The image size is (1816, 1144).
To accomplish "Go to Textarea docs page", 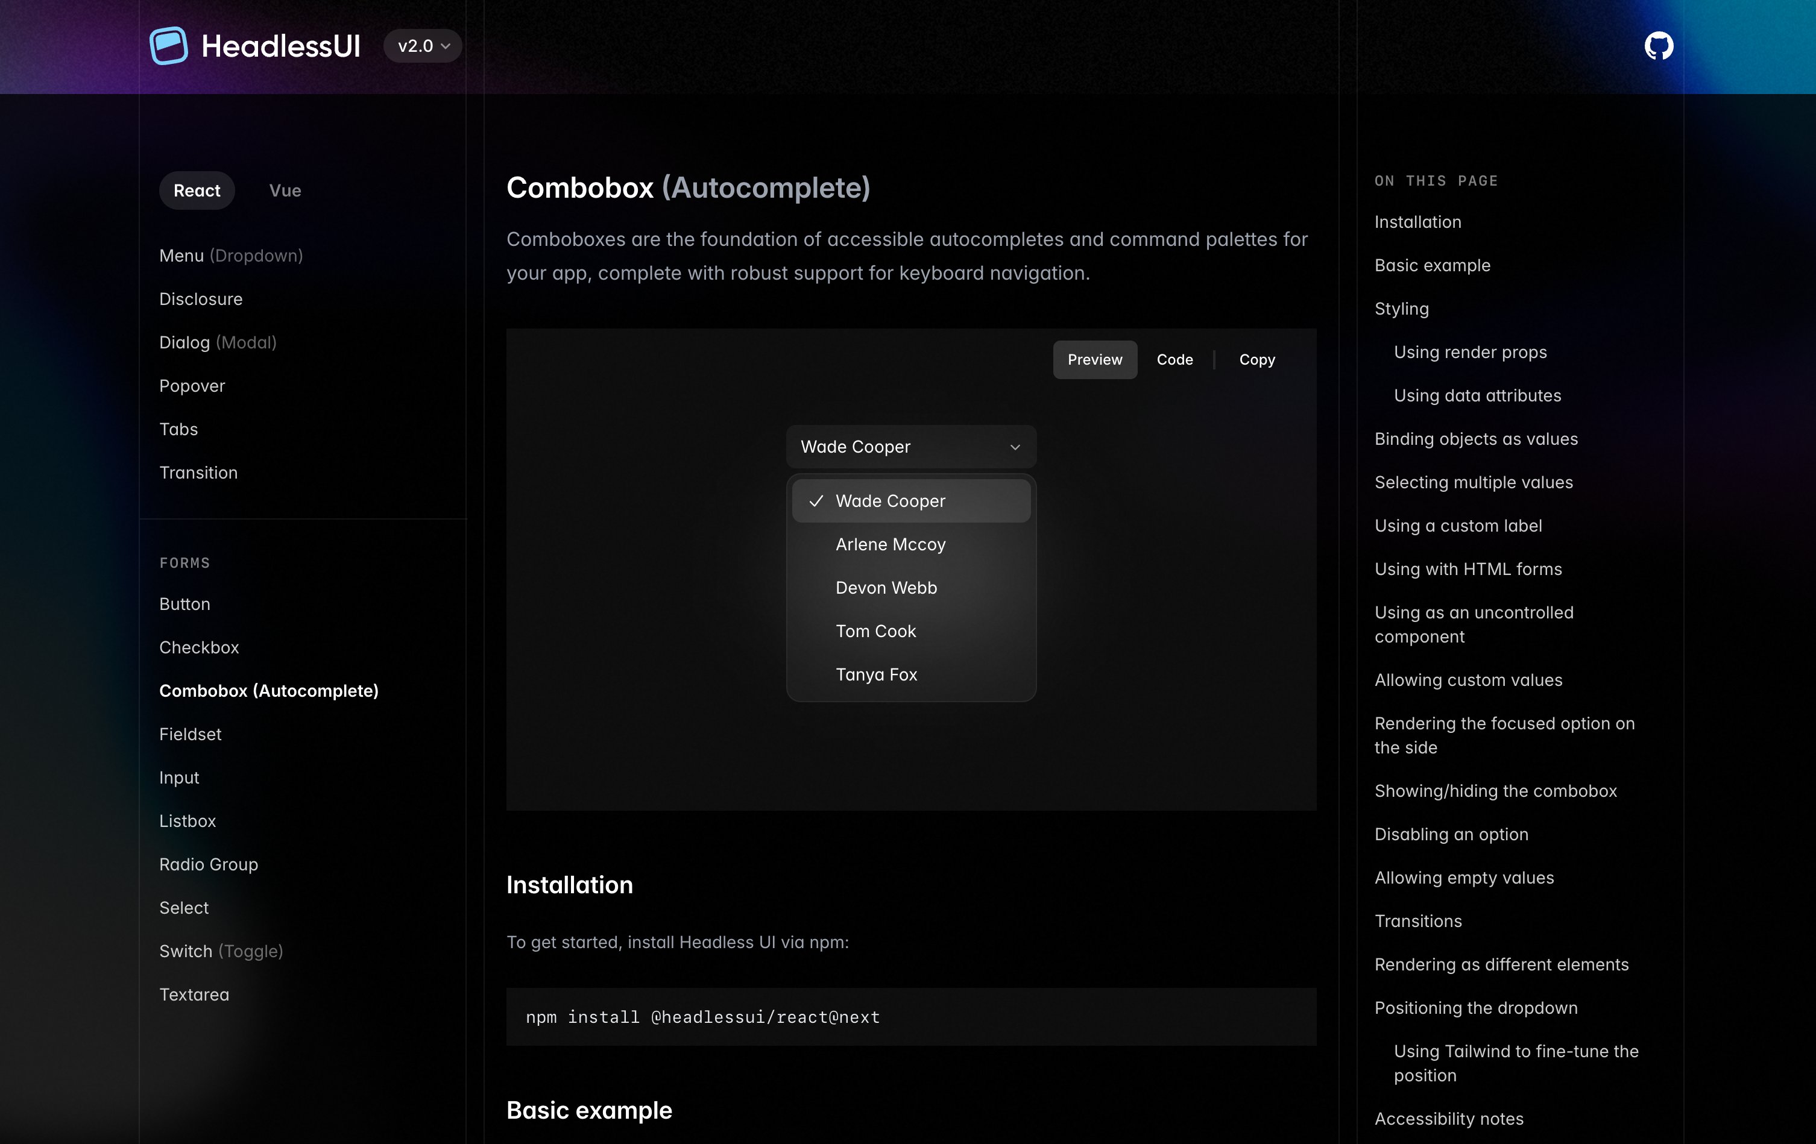I will (194, 995).
